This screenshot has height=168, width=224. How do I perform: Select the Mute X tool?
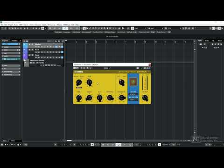coord(102,28)
